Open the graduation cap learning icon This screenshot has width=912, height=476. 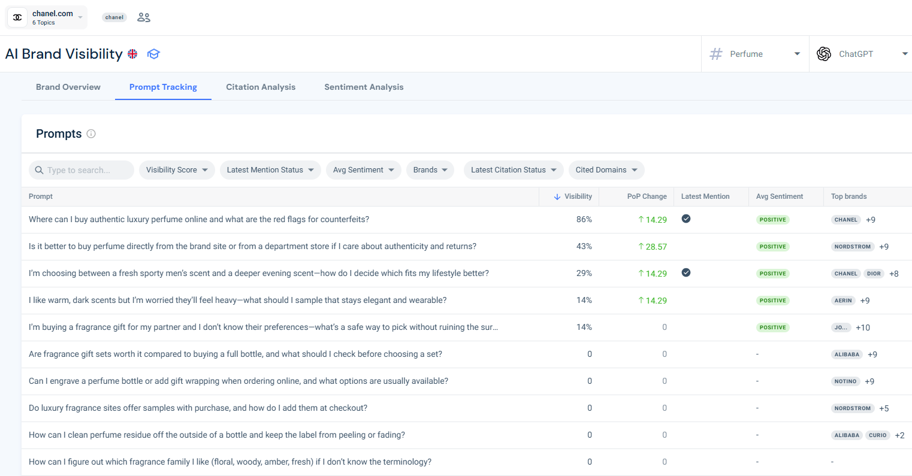pyautogui.click(x=154, y=54)
